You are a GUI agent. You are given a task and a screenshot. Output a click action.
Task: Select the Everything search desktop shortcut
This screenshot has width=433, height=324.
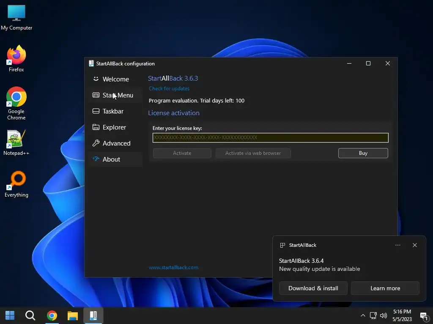click(16, 184)
